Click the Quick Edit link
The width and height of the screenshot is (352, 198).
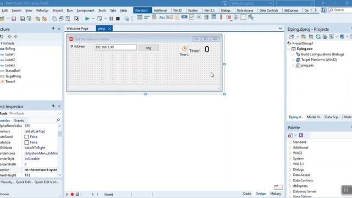pos(24,182)
